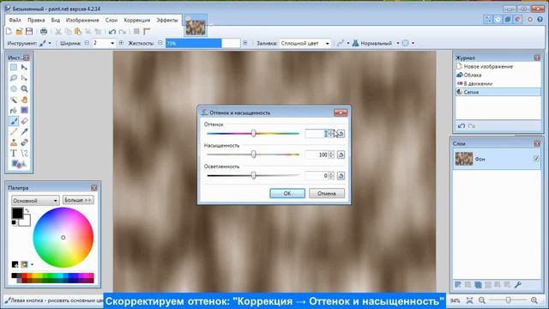549x309 pixels.
Task: Open the Слои menu
Action: (x=112, y=21)
